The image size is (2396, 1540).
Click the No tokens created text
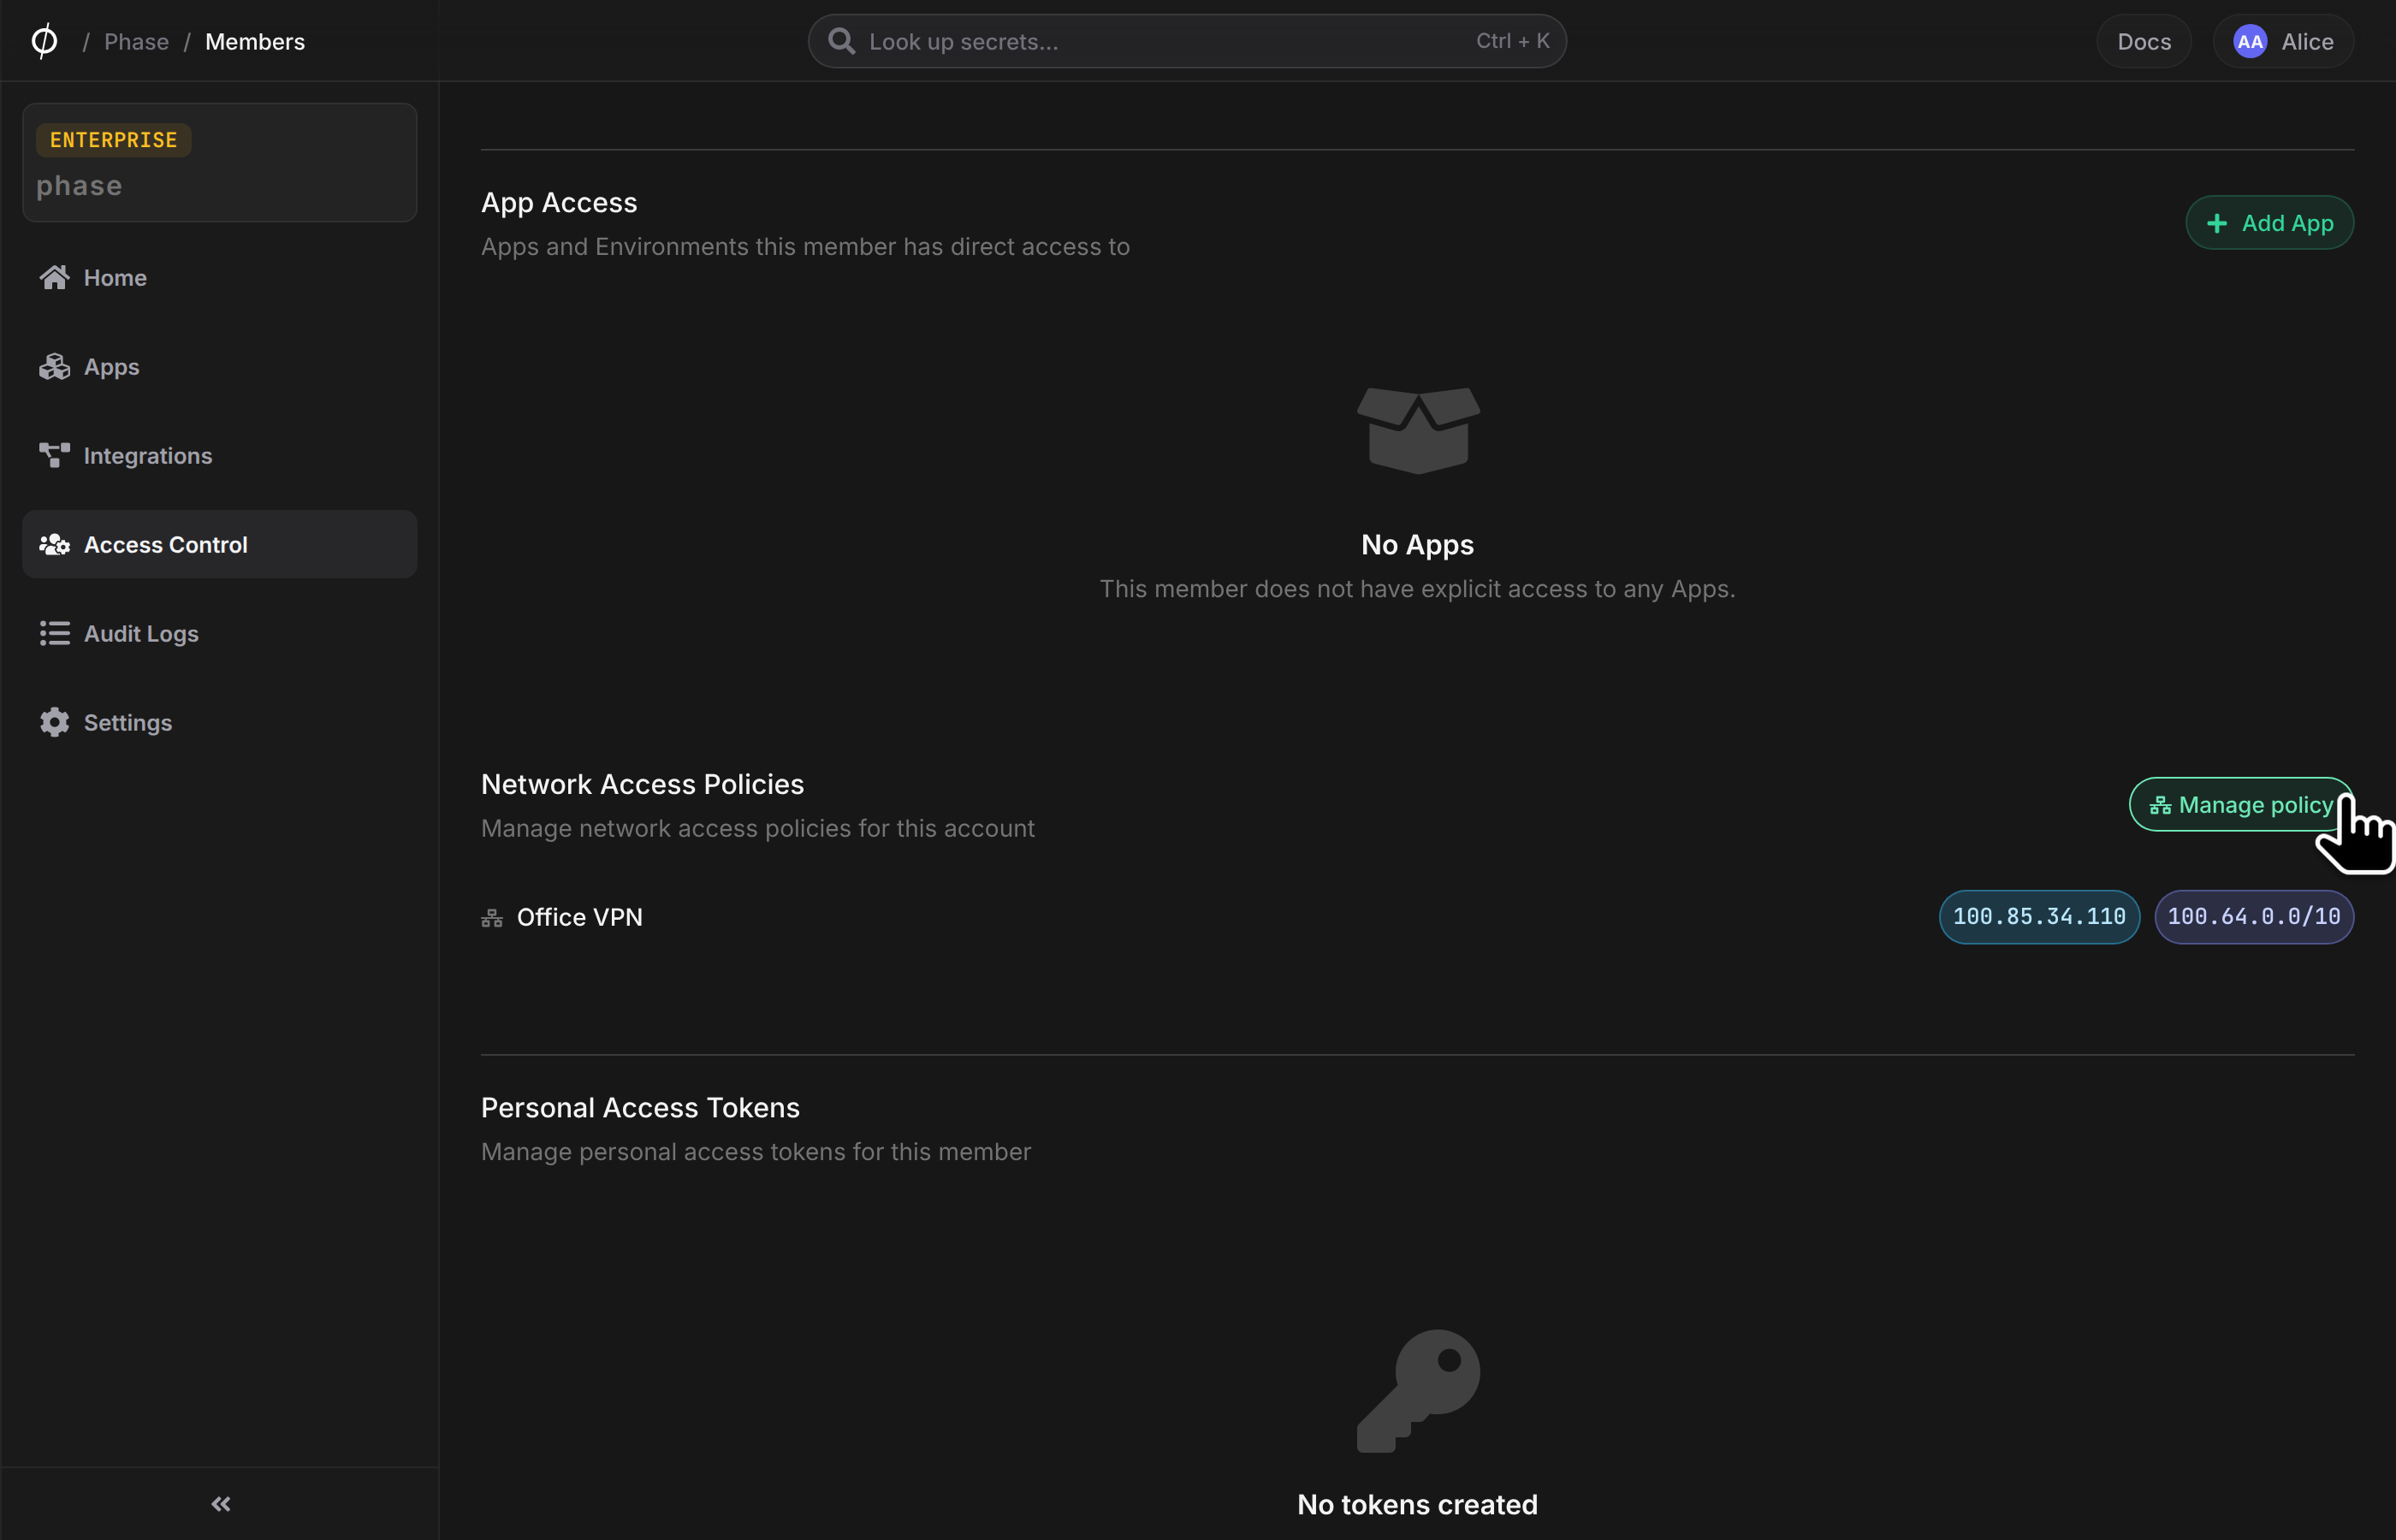pos(1417,1504)
